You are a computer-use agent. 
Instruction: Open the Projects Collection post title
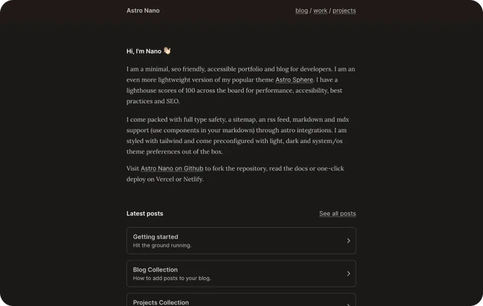(x=161, y=302)
